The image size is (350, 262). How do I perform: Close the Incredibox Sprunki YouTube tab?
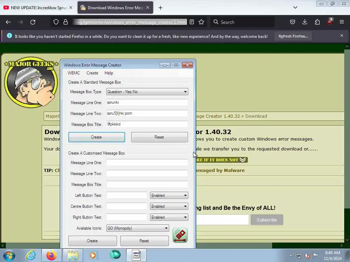click(71, 8)
